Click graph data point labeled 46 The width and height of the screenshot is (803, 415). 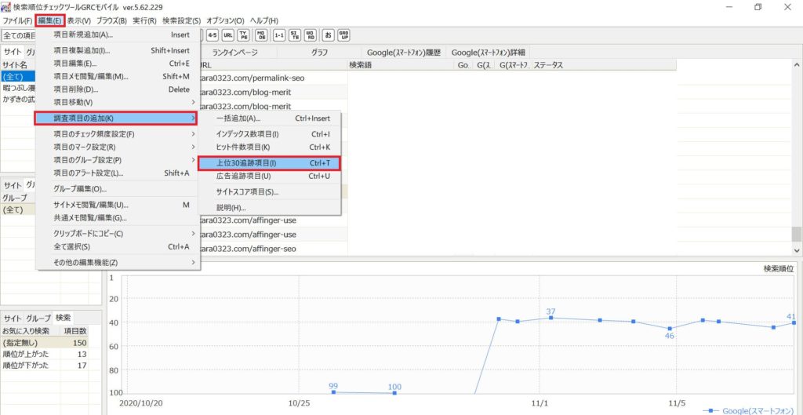coord(670,329)
